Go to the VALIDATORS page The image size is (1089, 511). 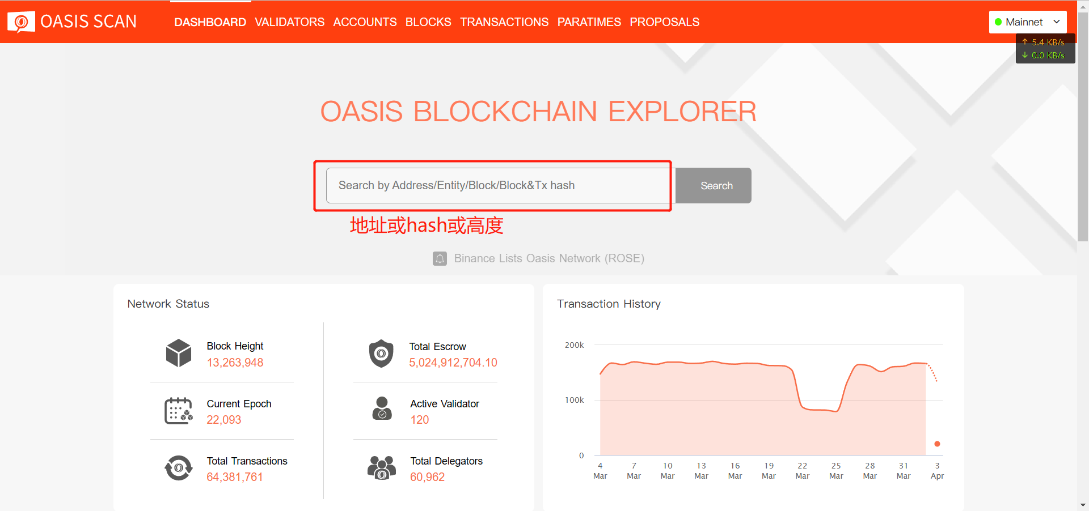point(289,22)
